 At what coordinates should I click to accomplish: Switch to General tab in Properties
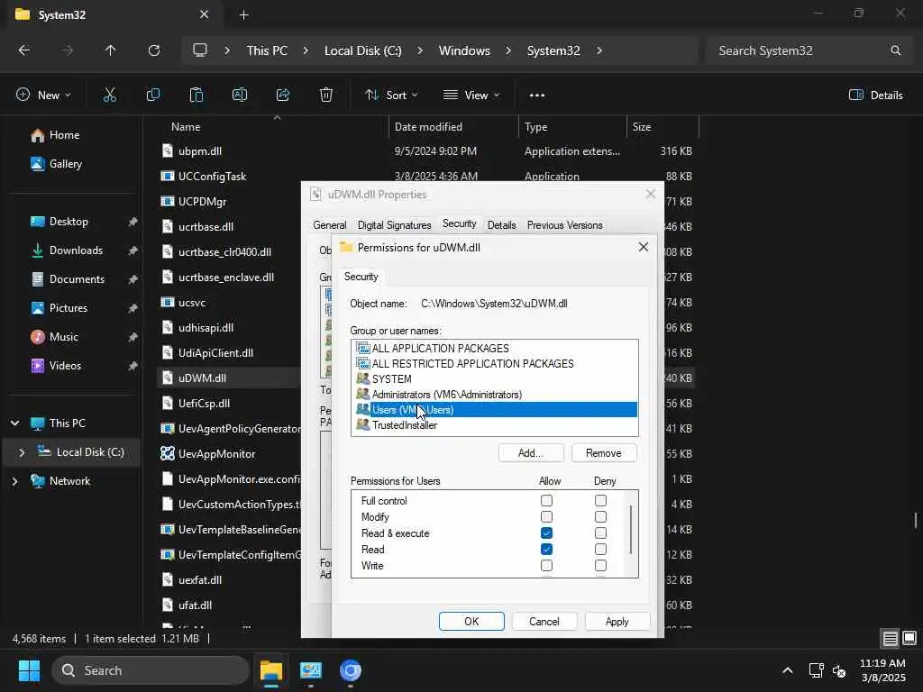tap(330, 225)
